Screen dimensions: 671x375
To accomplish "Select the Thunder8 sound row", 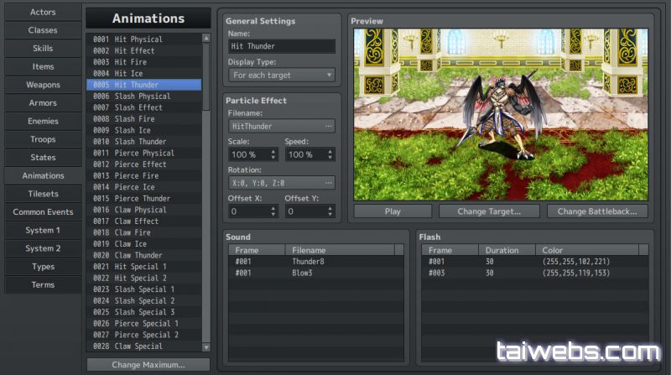I will (315, 261).
